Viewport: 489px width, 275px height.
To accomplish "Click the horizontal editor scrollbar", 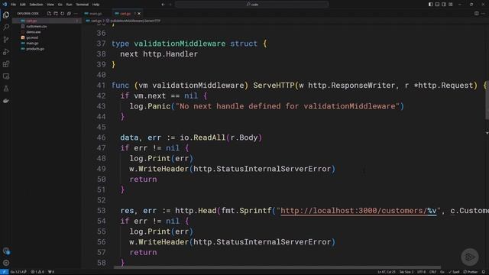I will tap(277, 267).
